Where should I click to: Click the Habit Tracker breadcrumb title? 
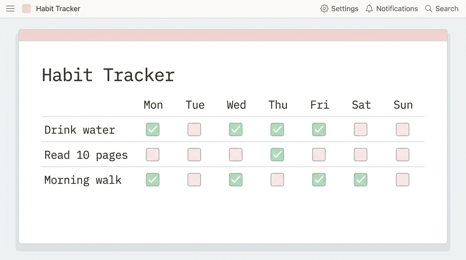coord(58,9)
